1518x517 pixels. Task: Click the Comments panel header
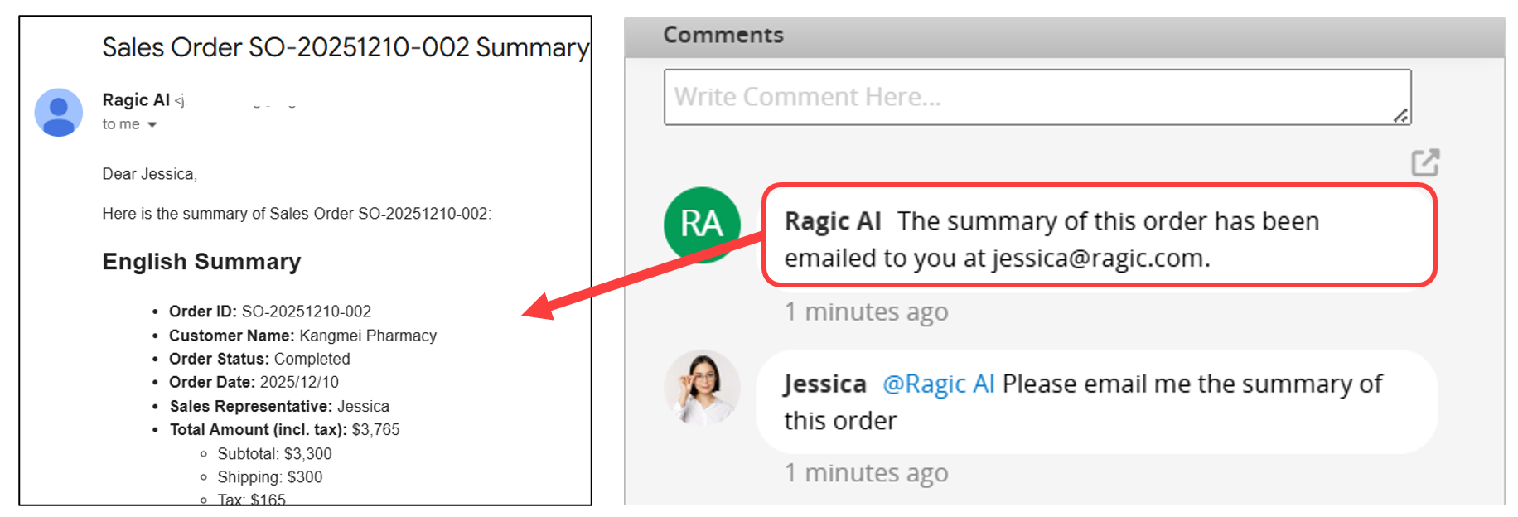pyautogui.click(x=723, y=35)
